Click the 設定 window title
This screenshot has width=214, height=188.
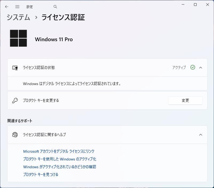click(30, 7)
